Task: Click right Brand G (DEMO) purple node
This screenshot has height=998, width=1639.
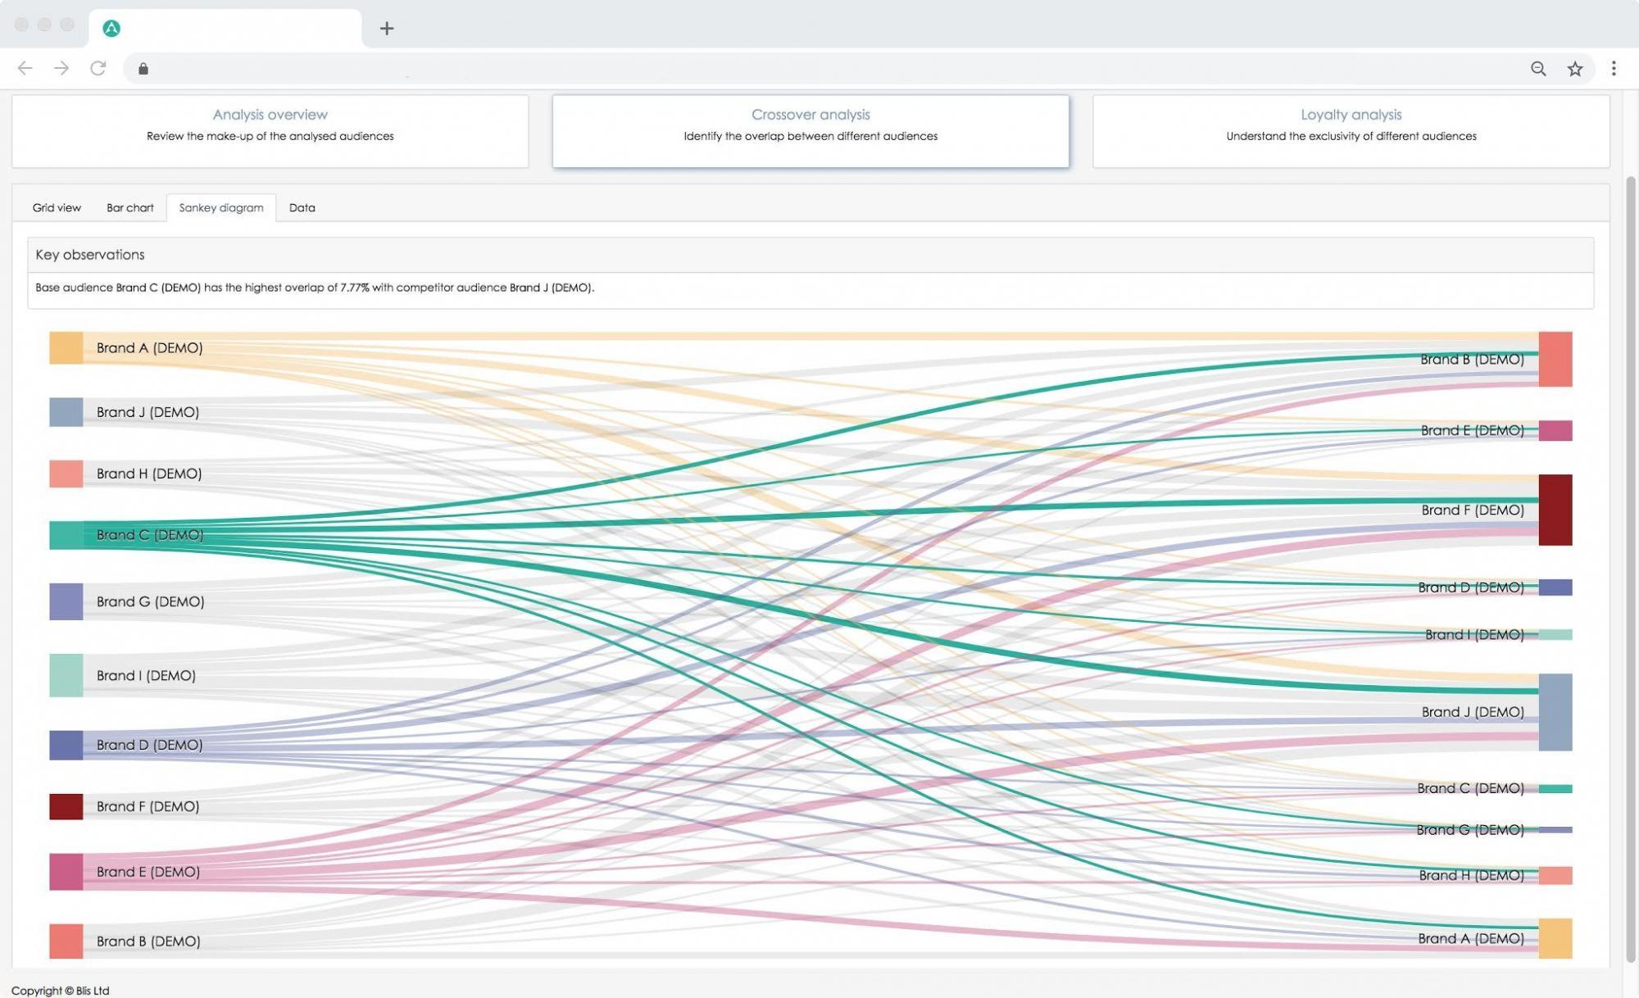Action: [x=1555, y=830]
